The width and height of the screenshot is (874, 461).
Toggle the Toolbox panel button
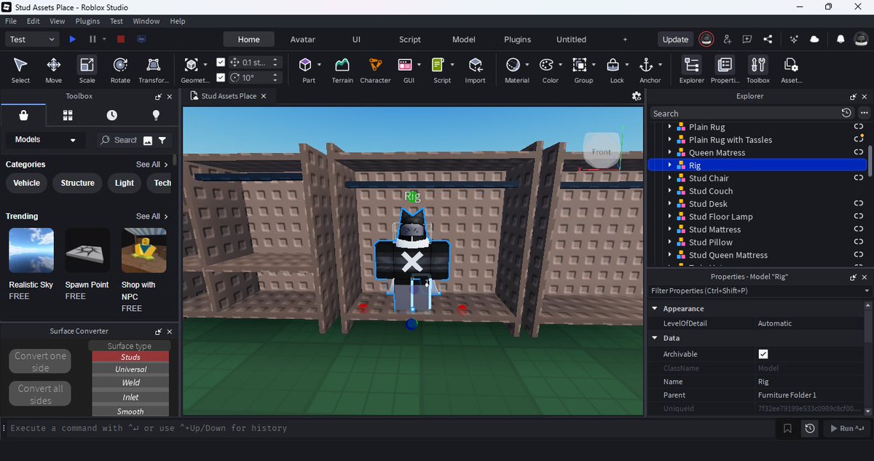(758, 70)
